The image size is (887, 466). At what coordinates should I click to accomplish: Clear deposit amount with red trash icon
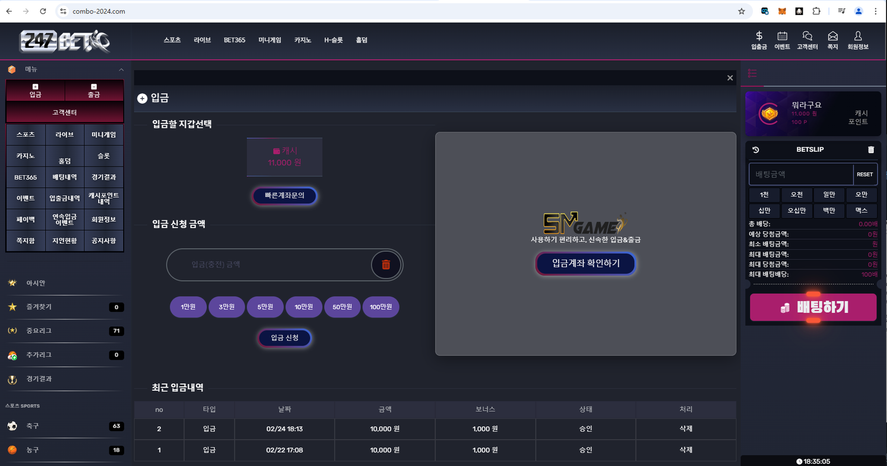point(386,265)
